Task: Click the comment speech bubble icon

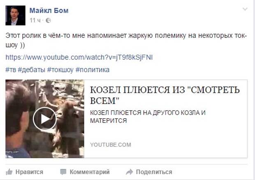Action: click(x=63, y=172)
